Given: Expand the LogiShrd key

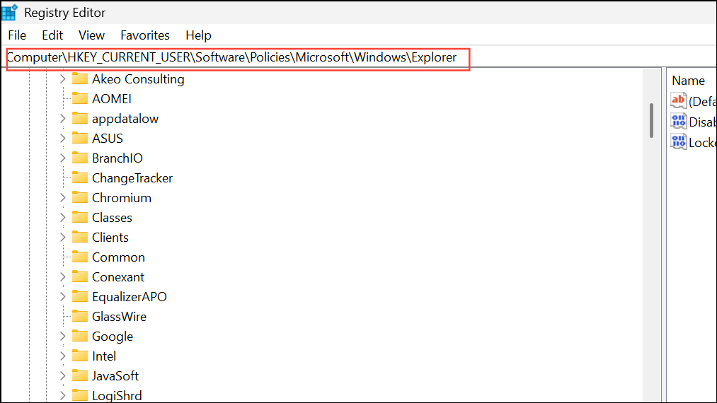Looking at the screenshot, I should click(63, 396).
